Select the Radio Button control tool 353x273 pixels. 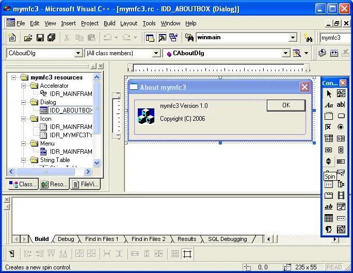pyautogui.click(x=341, y=127)
